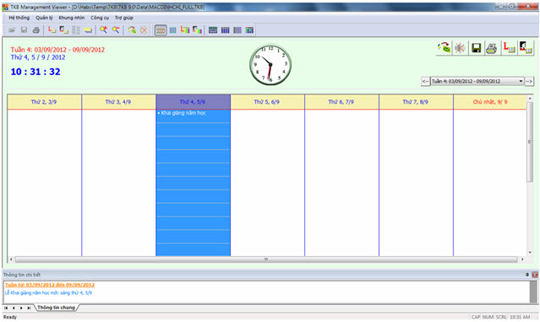Click the detail panel vertical scrollbar
The height and width of the screenshot is (322, 540).
[x=534, y=292]
